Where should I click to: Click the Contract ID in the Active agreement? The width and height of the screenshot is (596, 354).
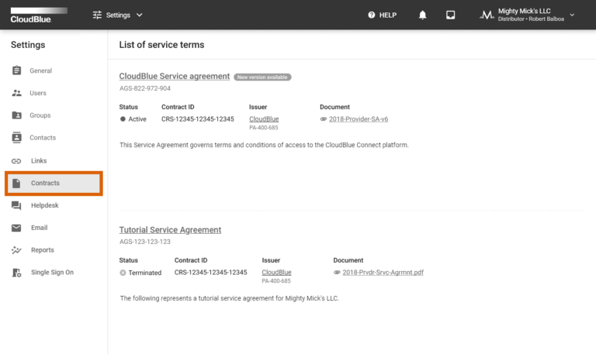pyautogui.click(x=198, y=119)
